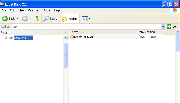Screen dimensions: 180x103
Task: Click the greyed Forward arrow button
Action: pos(25,19)
